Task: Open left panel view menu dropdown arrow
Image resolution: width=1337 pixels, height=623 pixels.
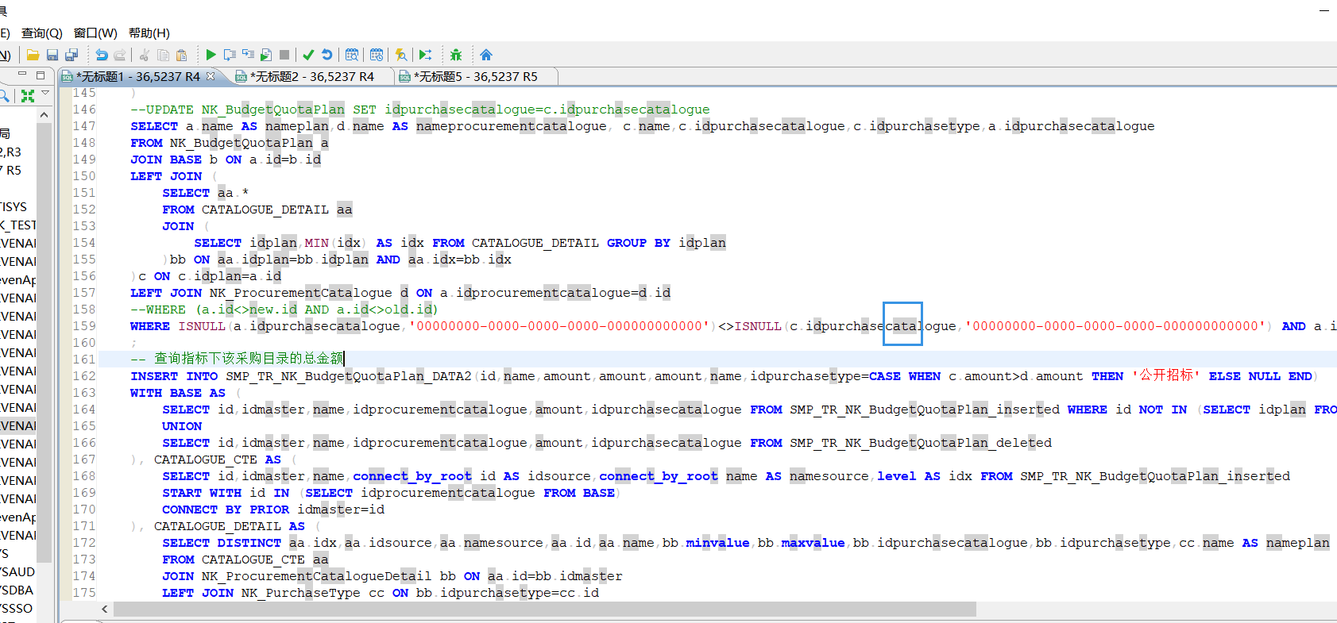Action: tap(45, 94)
